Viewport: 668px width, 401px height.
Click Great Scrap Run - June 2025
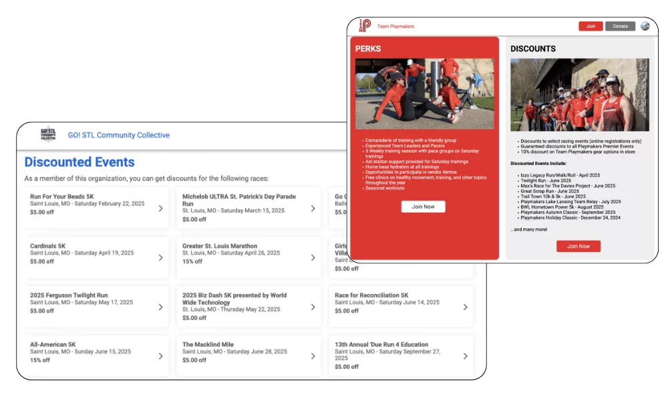pyautogui.click(x=550, y=191)
